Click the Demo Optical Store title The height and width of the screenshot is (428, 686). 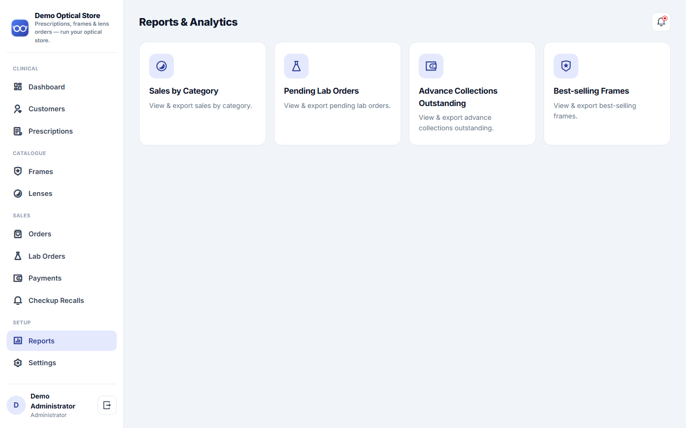(67, 16)
